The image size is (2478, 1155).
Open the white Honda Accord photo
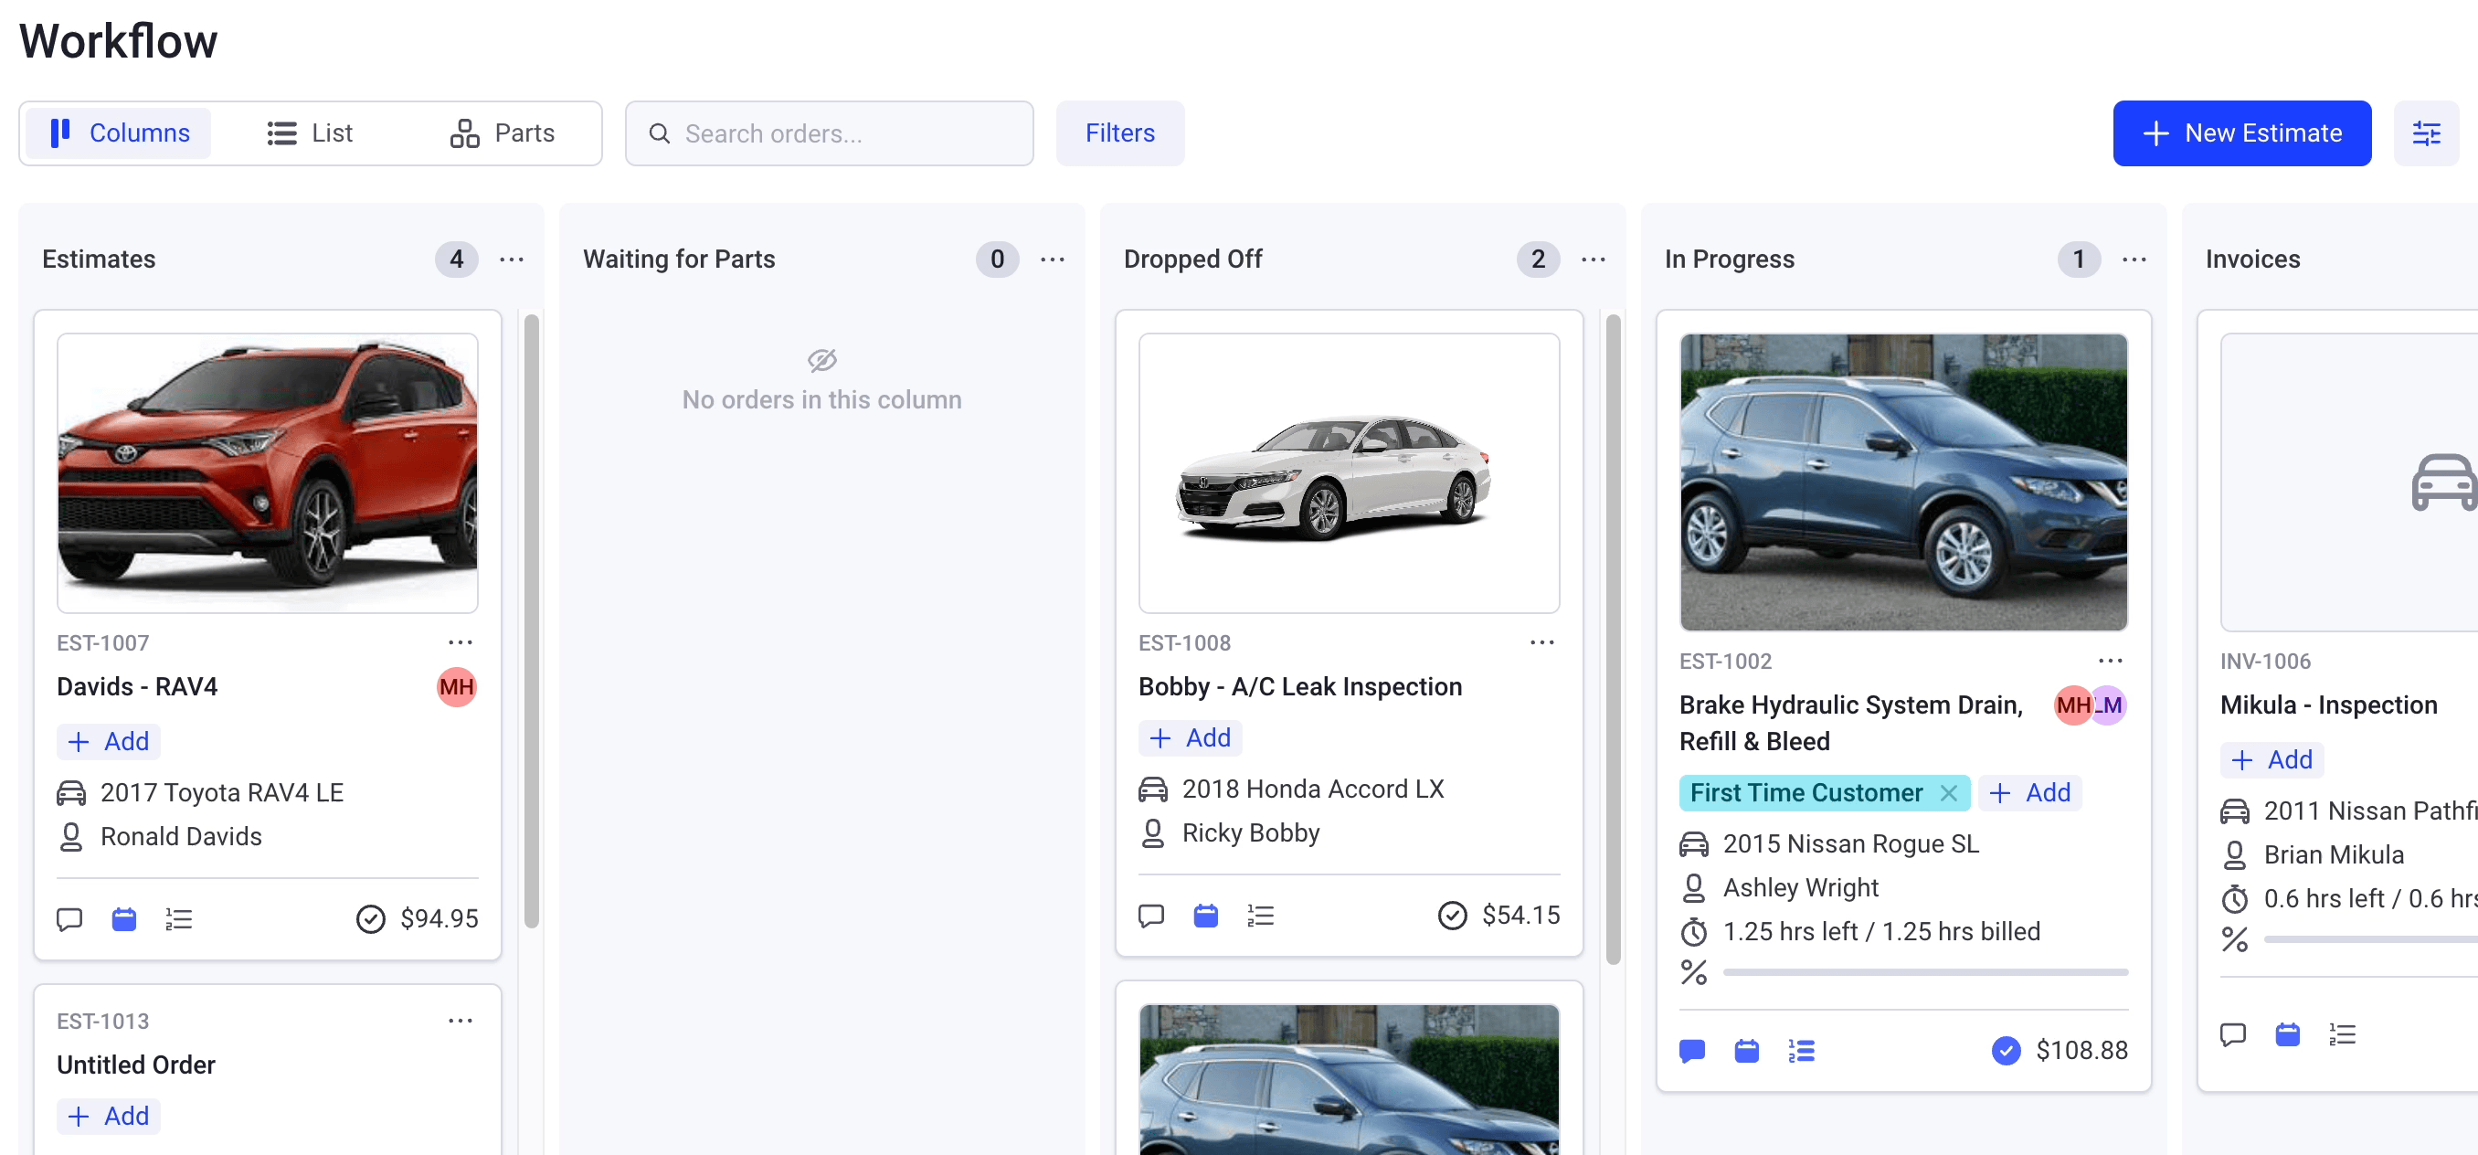coord(1349,472)
